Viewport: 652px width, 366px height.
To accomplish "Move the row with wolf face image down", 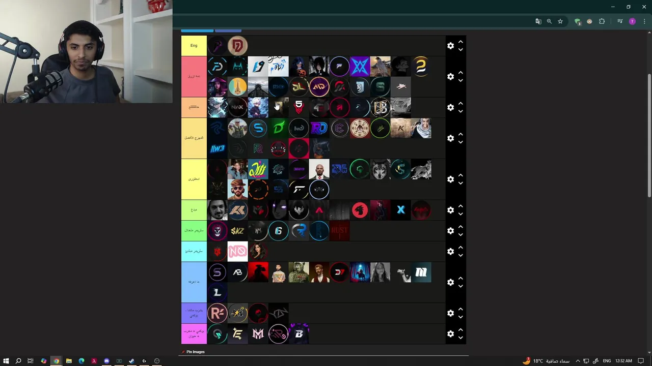I will [x=460, y=183].
